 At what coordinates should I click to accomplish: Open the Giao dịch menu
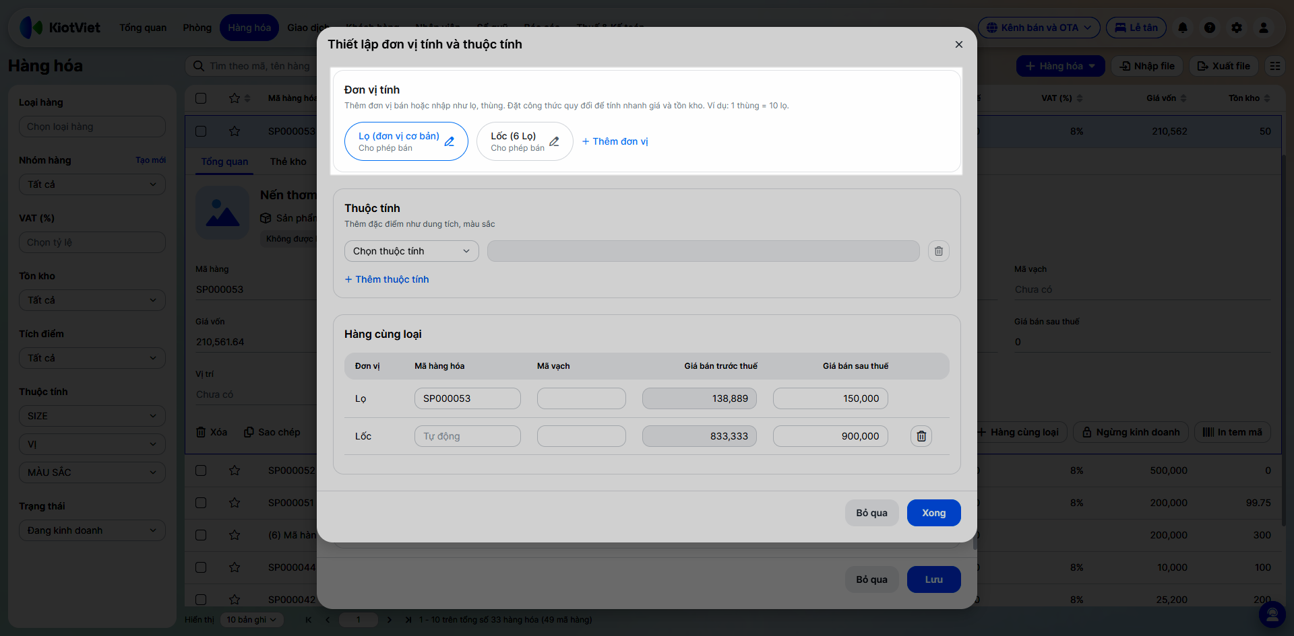(307, 28)
